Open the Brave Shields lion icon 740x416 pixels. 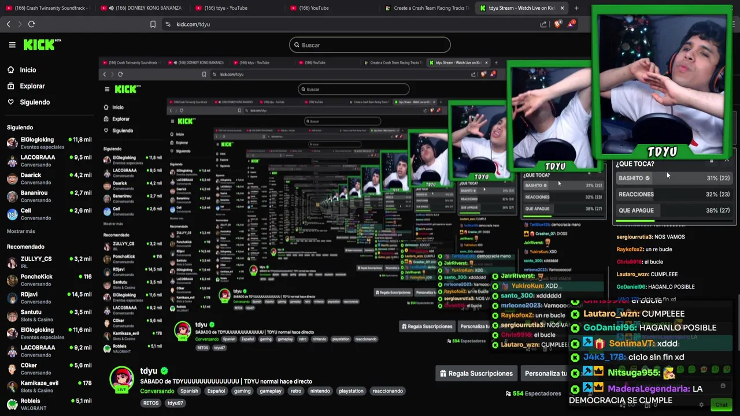557,24
